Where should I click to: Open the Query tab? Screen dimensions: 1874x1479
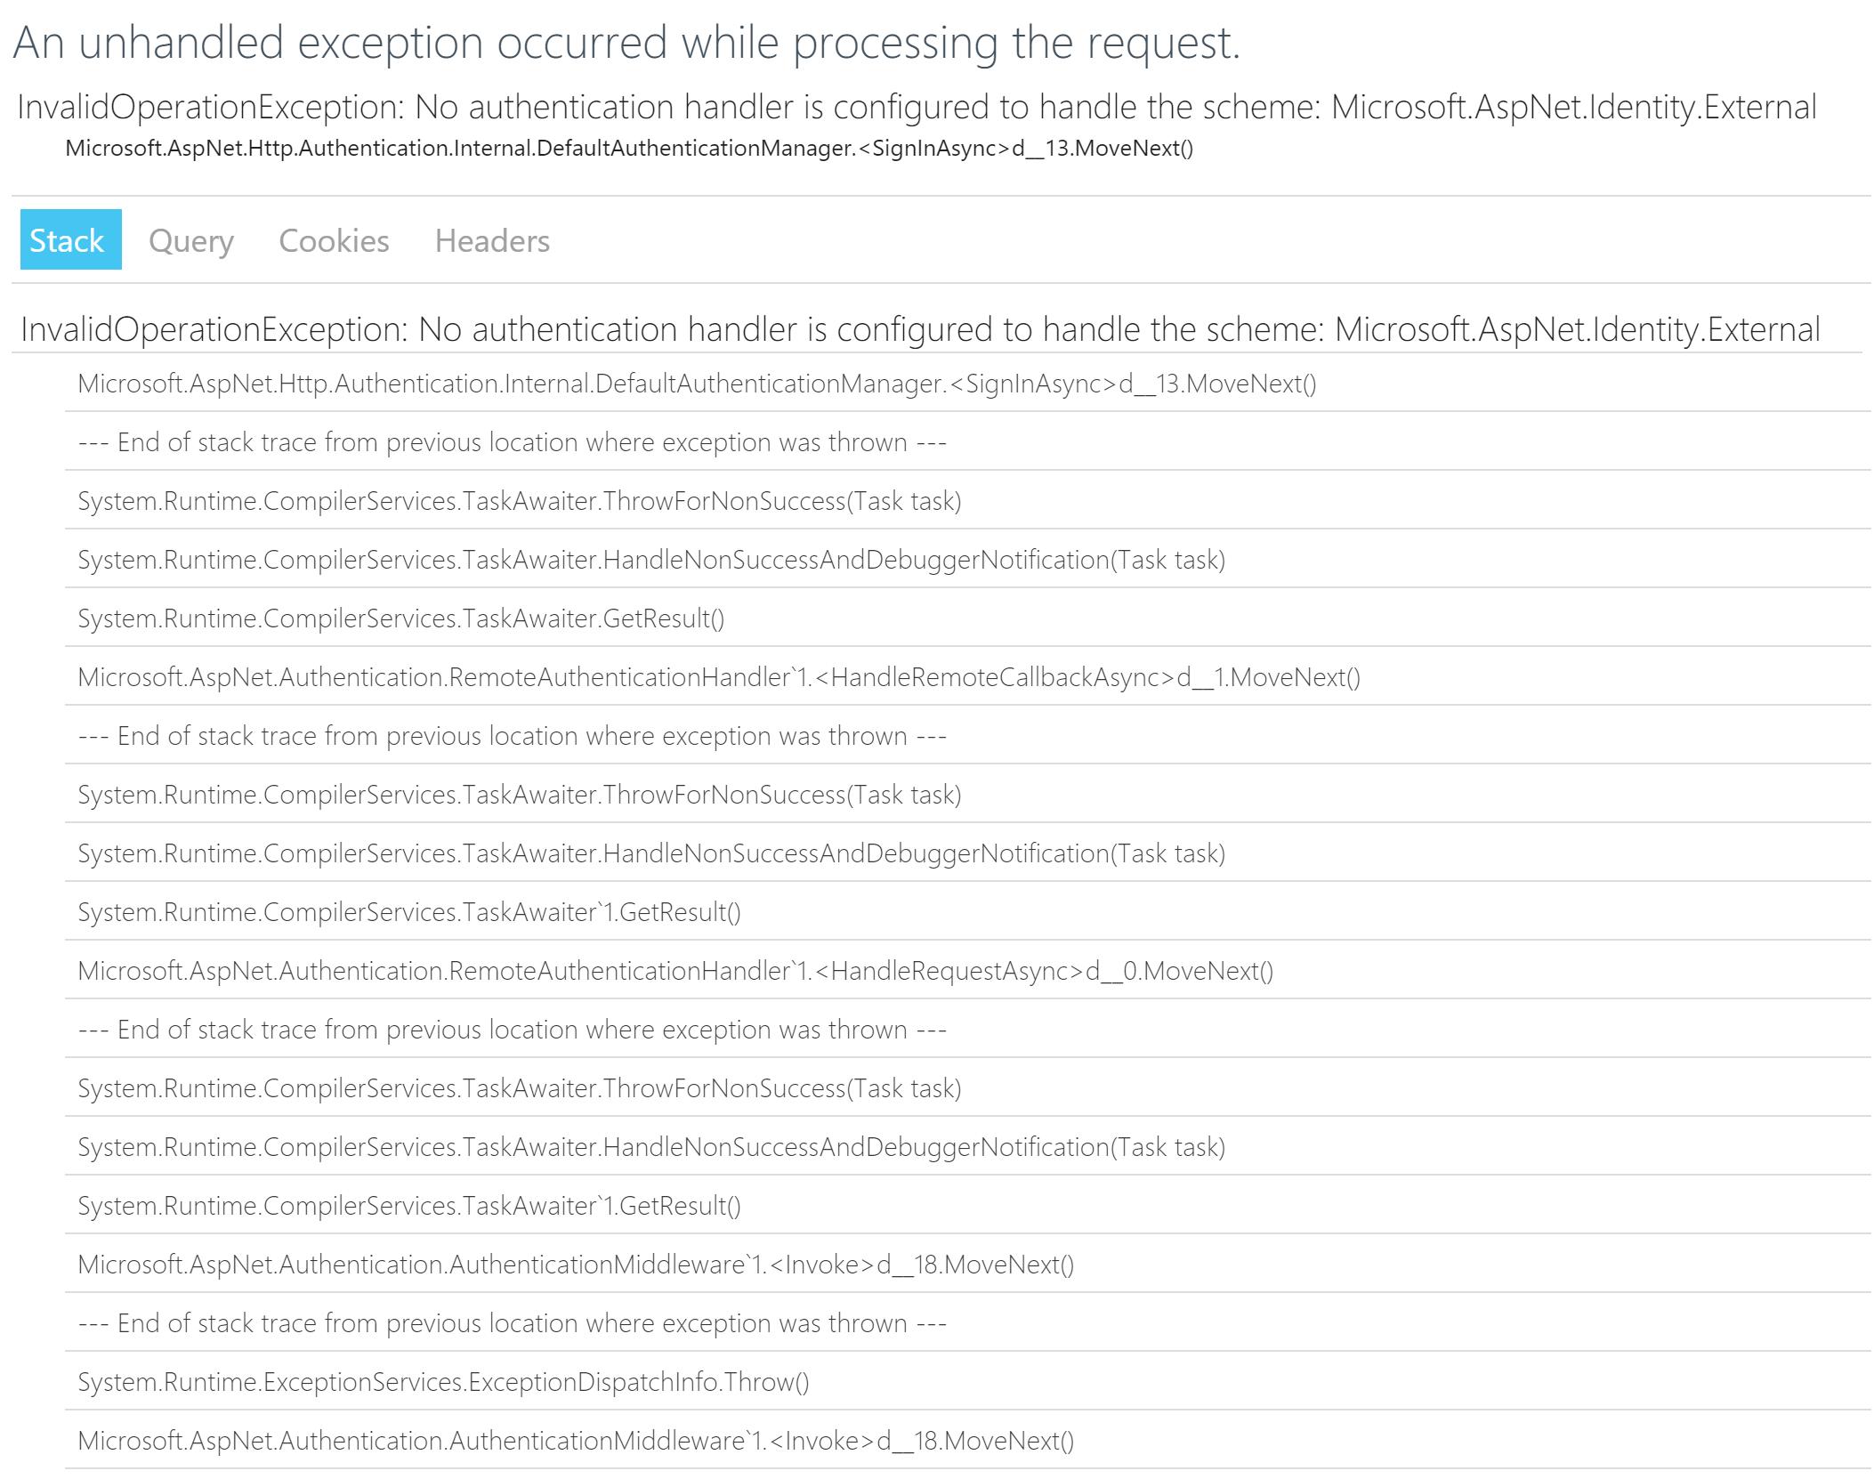click(x=190, y=240)
